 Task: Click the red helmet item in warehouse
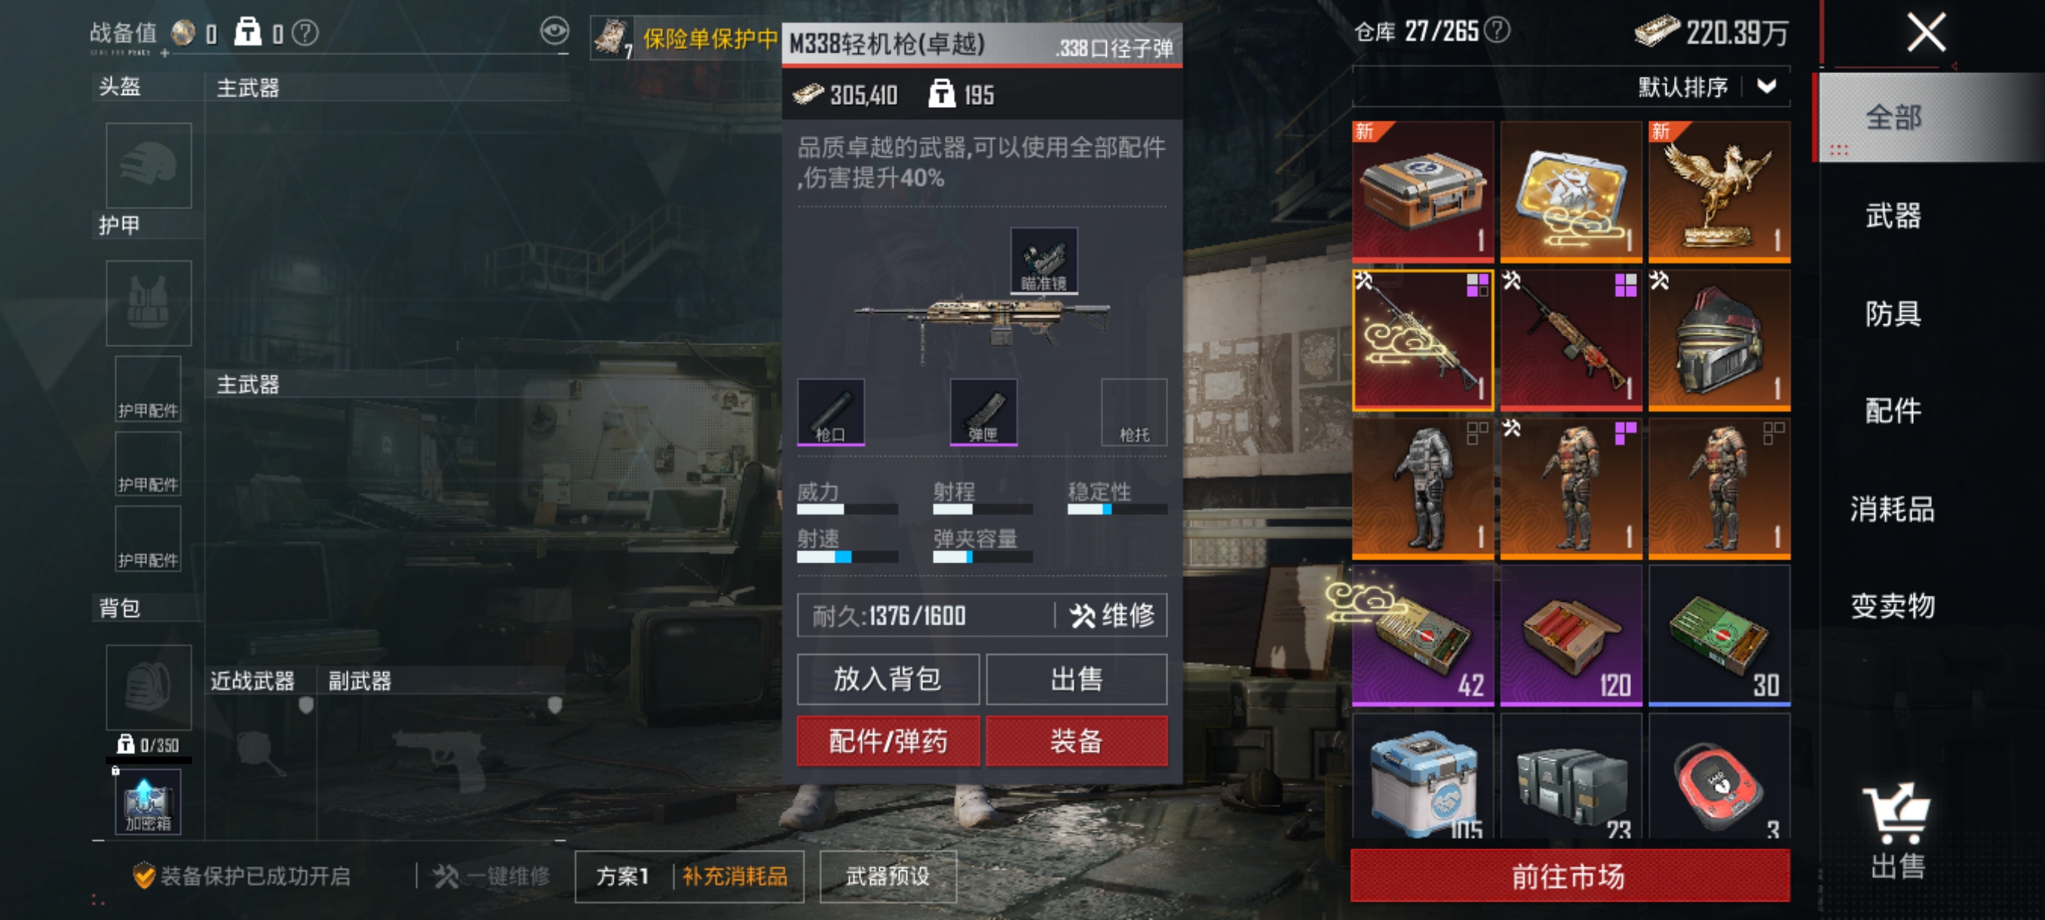click(x=1718, y=340)
